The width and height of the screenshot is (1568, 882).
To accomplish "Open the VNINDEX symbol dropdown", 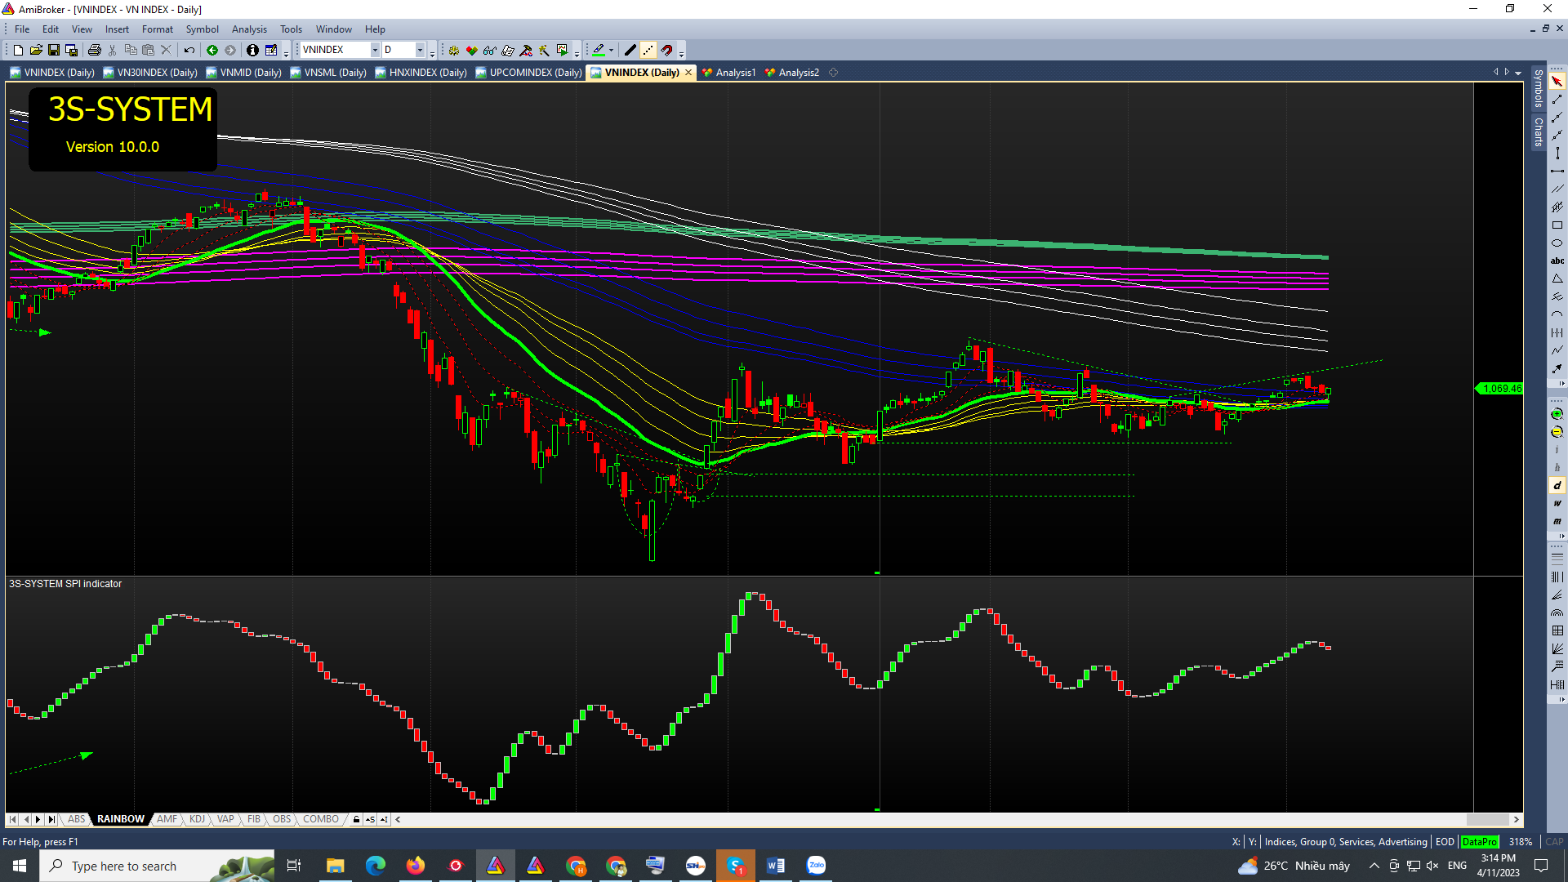I will point(375,51).
